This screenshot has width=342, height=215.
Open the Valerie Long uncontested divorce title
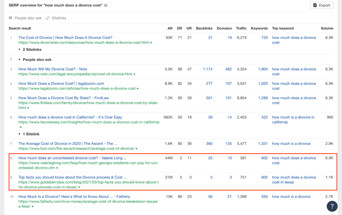coord(73,158)
